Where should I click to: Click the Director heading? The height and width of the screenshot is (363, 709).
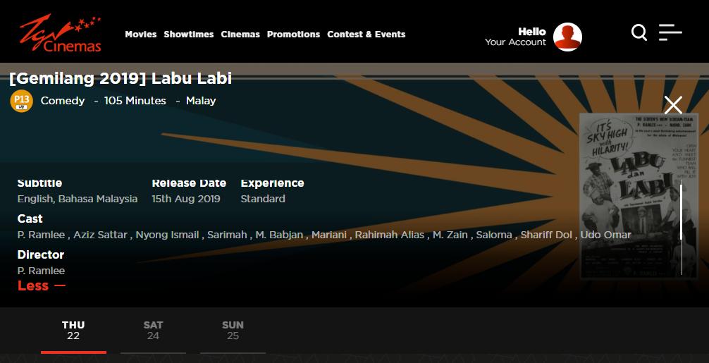pyautogui.click(x=41, y=254)
